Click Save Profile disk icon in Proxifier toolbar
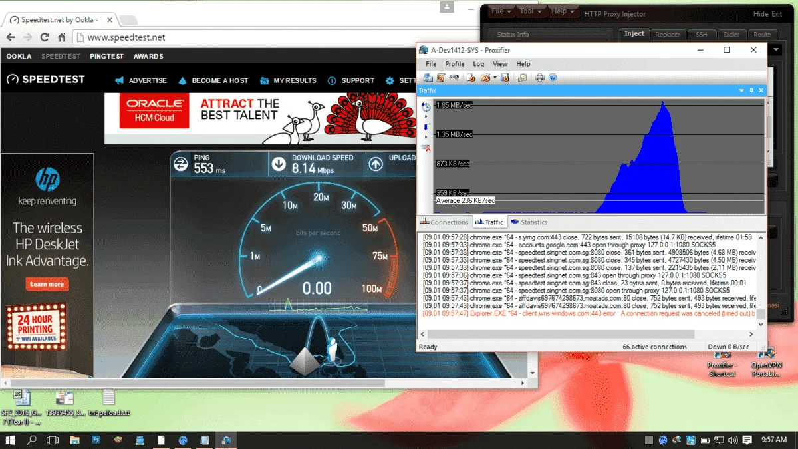798x449 pixels. (x=504, y=78)
